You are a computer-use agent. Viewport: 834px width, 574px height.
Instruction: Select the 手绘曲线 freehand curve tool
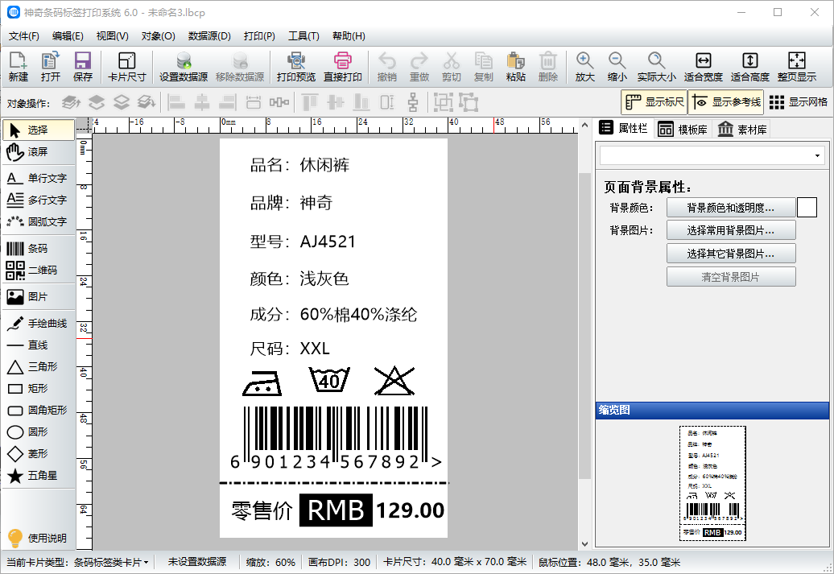pos(37,324)
